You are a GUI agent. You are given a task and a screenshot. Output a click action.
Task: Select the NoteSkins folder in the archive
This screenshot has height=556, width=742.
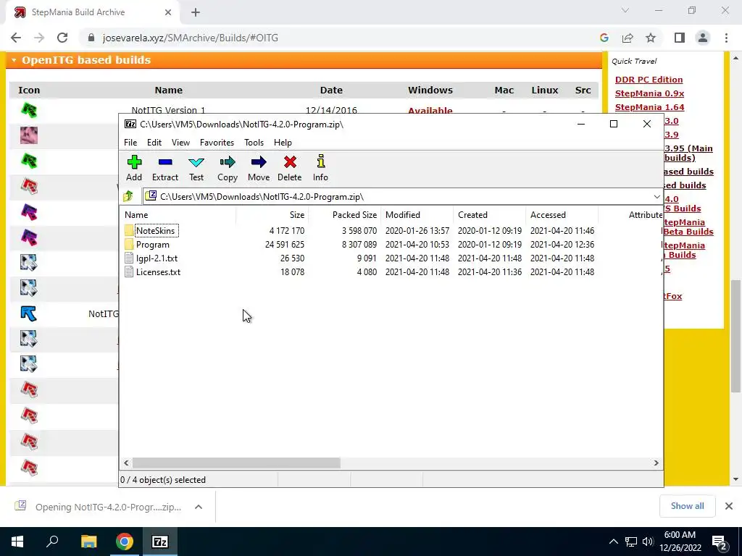click(155, 231)
